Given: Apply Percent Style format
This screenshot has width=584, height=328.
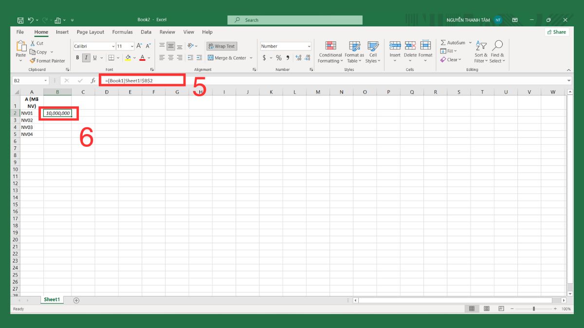Looking at the screenshot, I should (x=279, y=57).
